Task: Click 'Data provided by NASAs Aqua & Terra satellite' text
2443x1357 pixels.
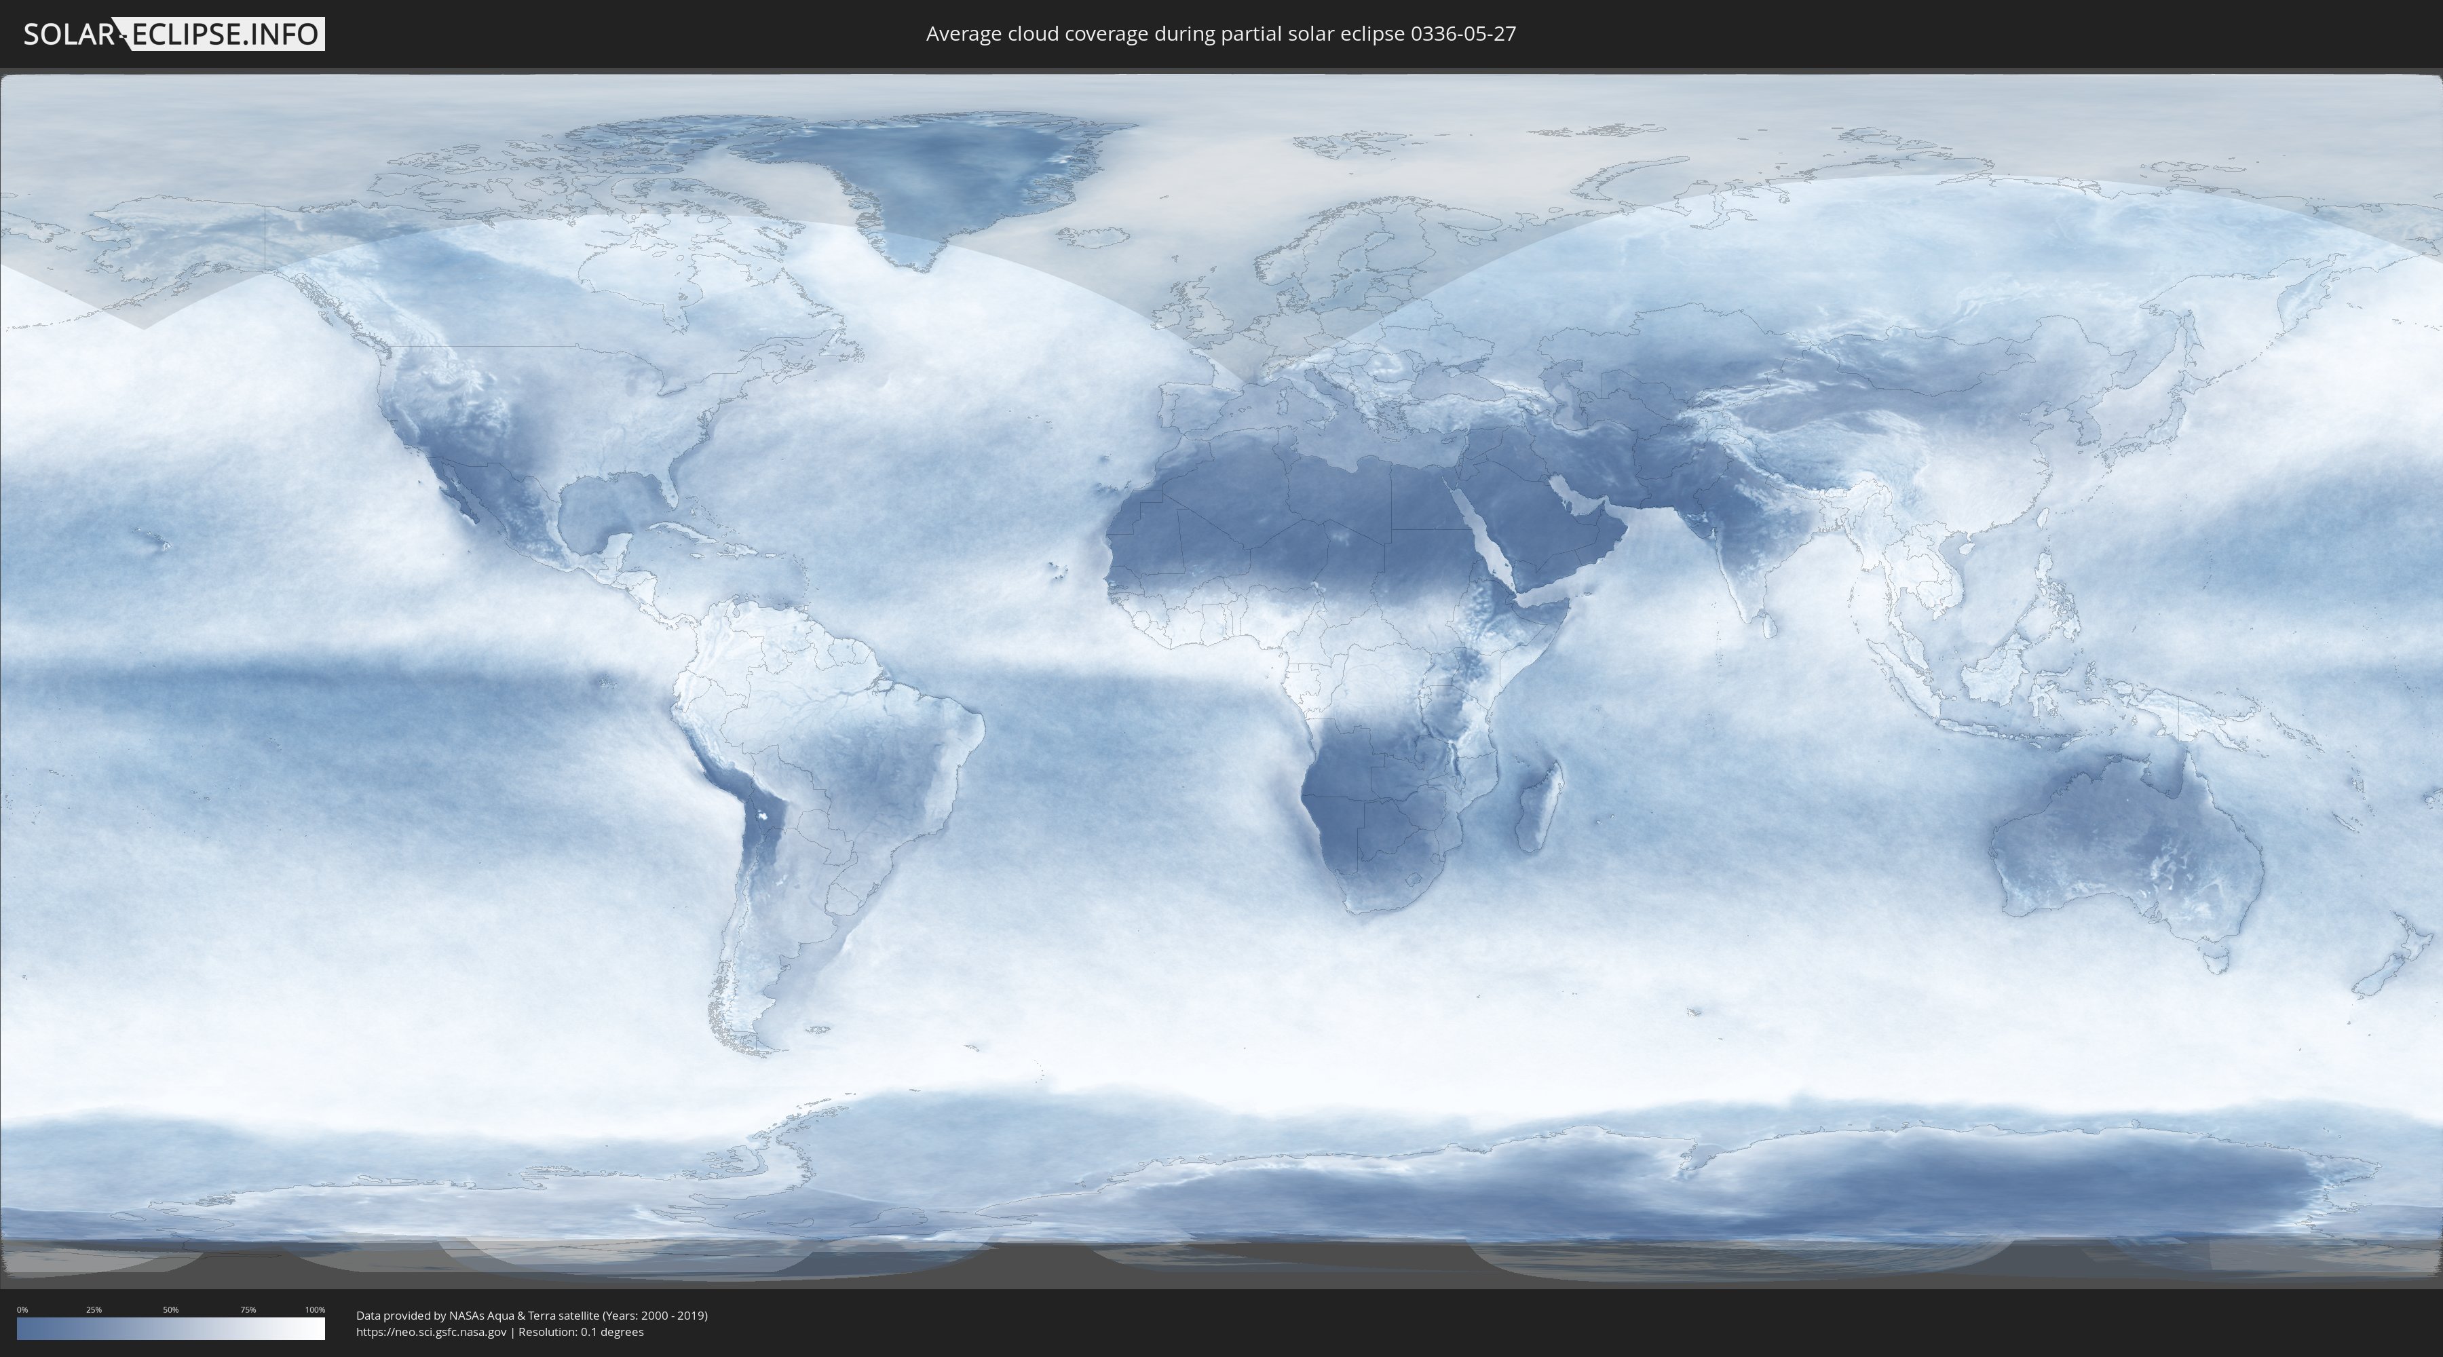Action: [478, 1316]
